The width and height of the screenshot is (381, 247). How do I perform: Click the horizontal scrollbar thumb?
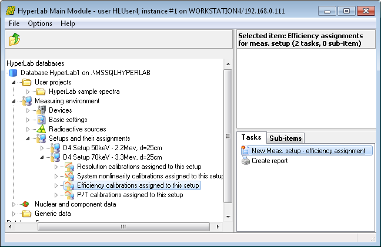pos(123,226)
